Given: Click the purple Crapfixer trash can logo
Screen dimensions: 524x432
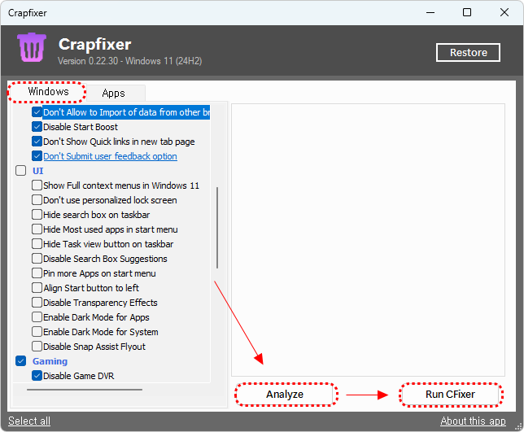Looking at the screenshot, I should click(32, 47).
